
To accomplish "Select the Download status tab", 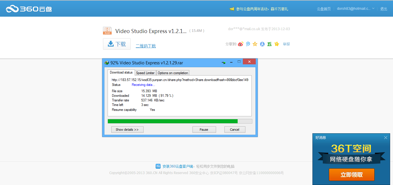I will coord(121,72).
